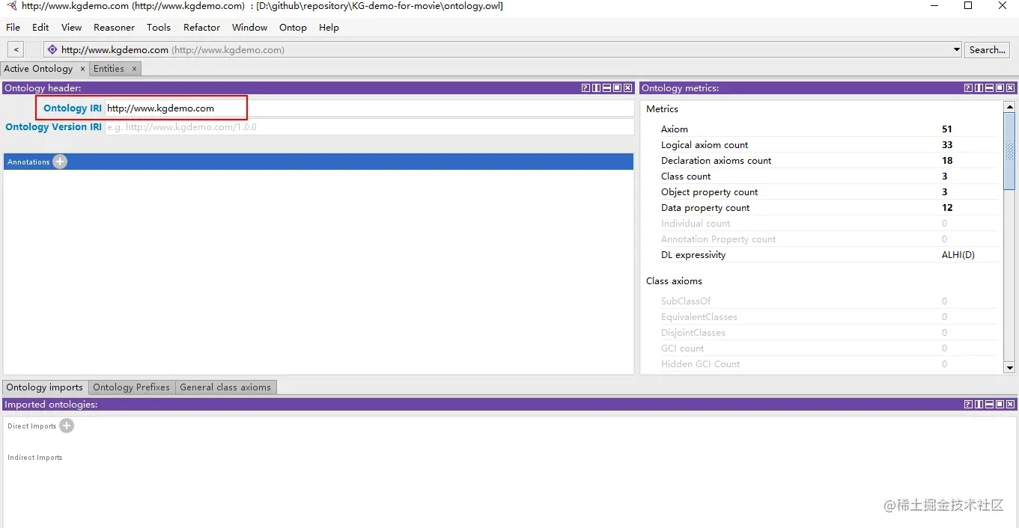Open the Reasoner menu
The width and height of the screenshot is (1019, 528).
(x=114, y=28)
